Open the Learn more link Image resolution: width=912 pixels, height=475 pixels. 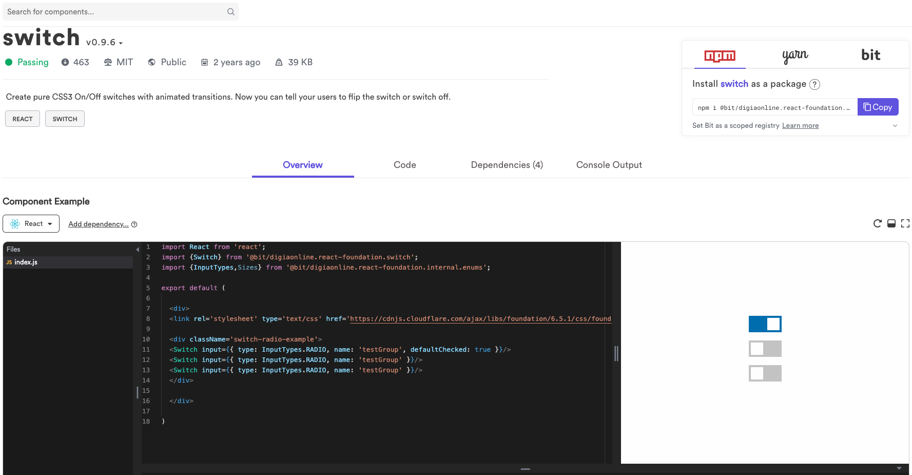tap(800, 125)
